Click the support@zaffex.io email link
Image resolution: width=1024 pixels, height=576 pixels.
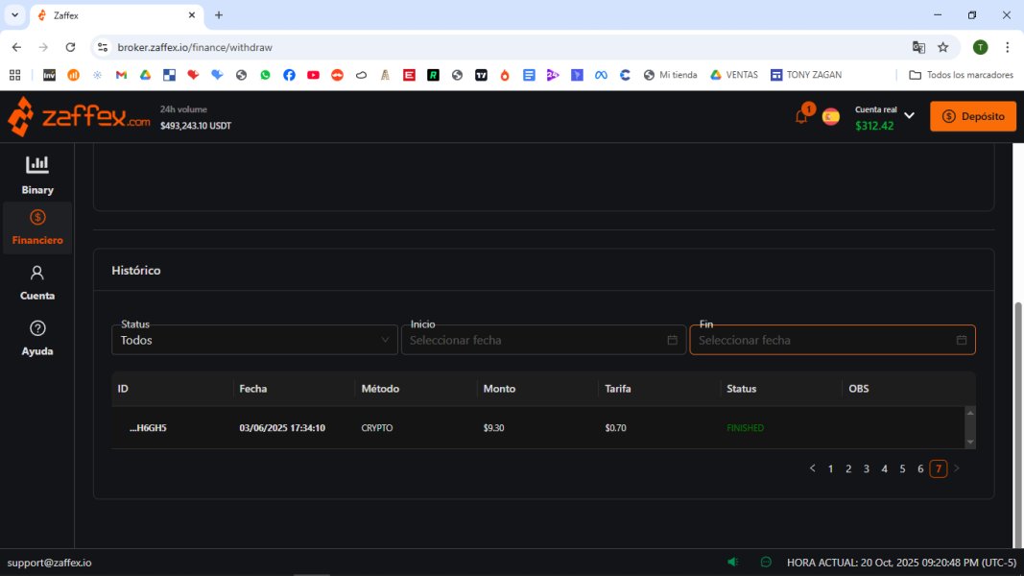[50, 563]
